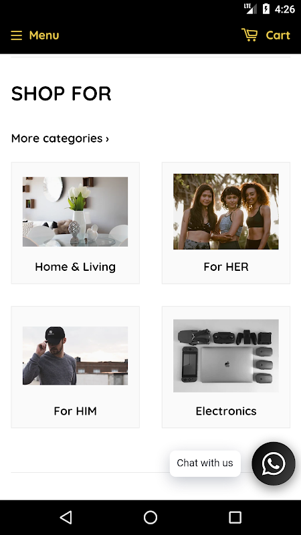
Task: Tap the LTE signal indicator
Action: tap(250, 9)
